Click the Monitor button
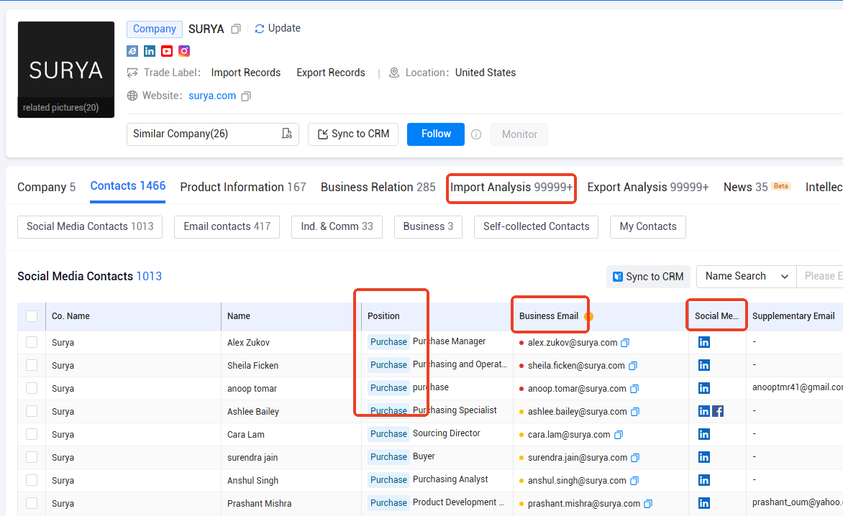The height and width of the screenshot is (516, 843). 519,134
